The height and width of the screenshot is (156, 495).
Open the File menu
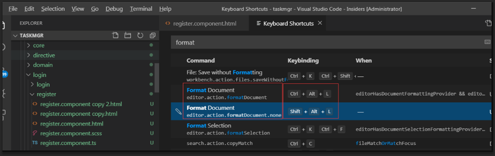[x=13, y=9]
